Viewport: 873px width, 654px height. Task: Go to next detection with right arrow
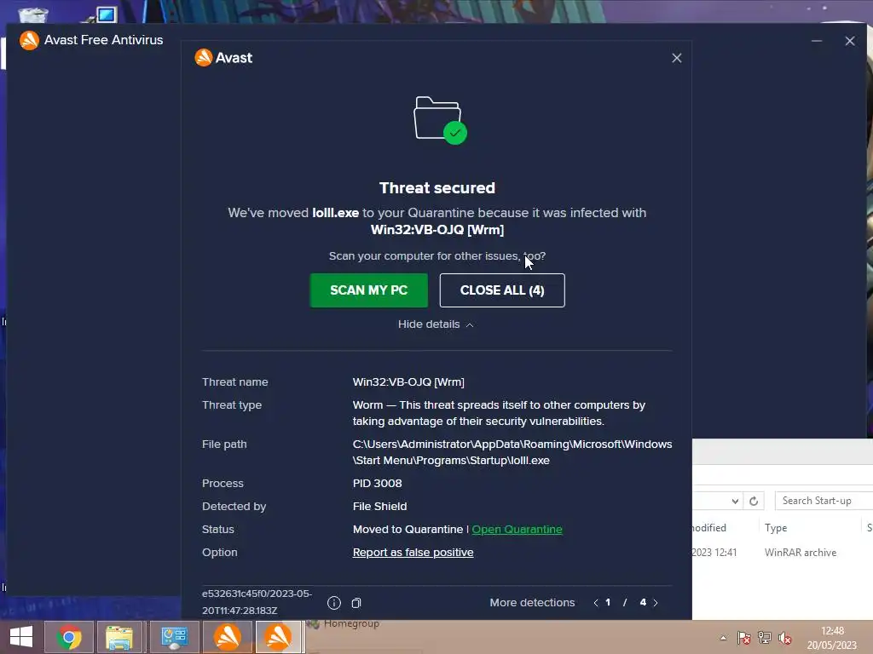(x=656, y=603)
